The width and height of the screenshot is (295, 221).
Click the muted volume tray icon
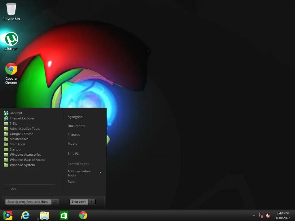268,216
